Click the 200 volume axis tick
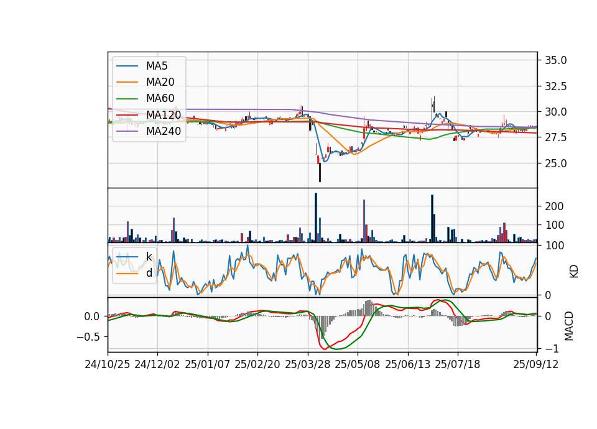Image resolution: width=597 pixels, height=429 pixels. (554, 206)
